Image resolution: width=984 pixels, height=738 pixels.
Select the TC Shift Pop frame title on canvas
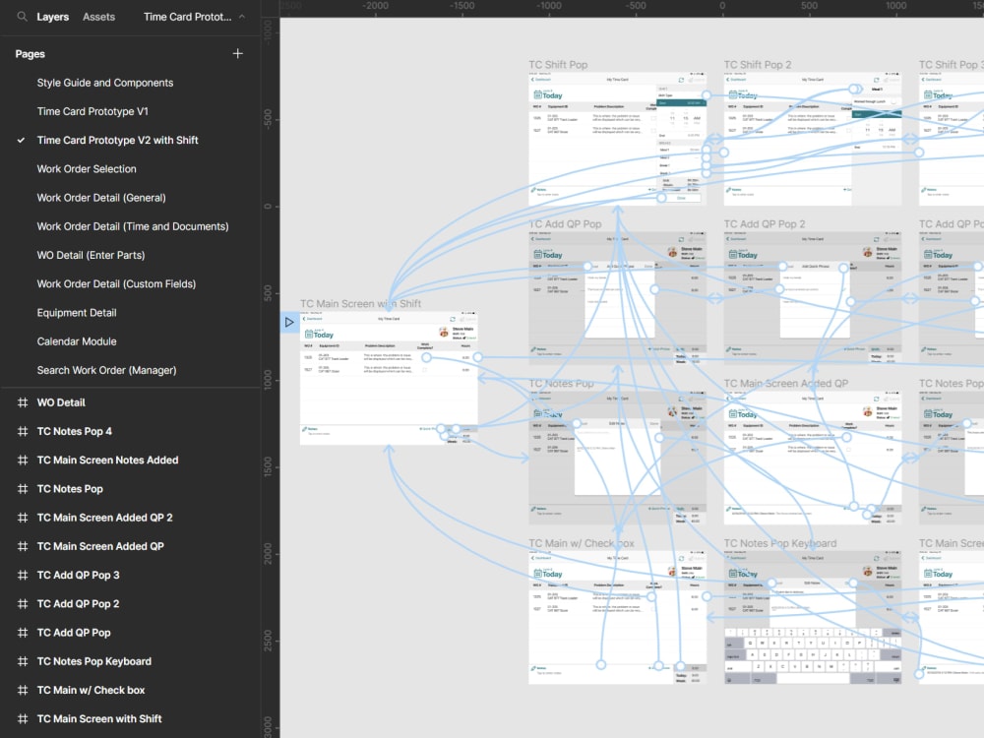click(558, 65)
